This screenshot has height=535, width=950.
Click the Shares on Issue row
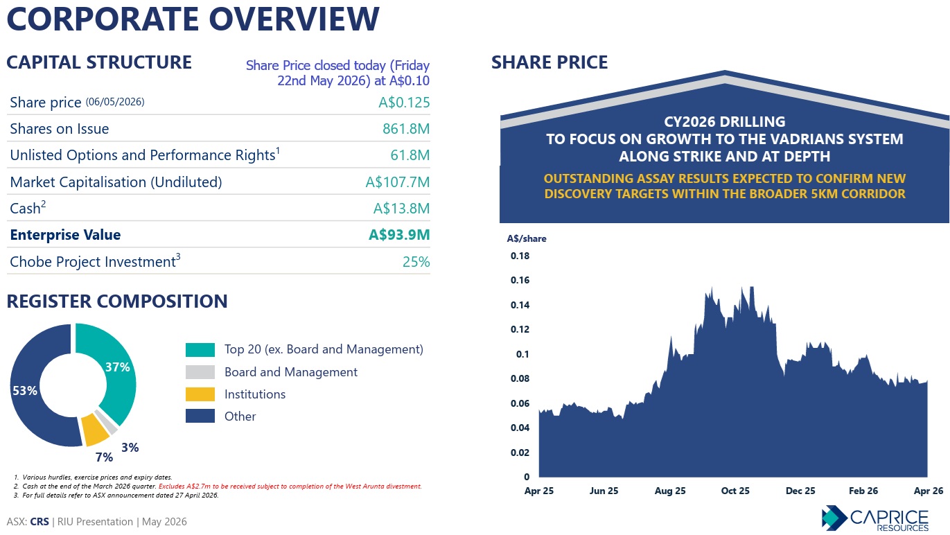coord(220,129)
